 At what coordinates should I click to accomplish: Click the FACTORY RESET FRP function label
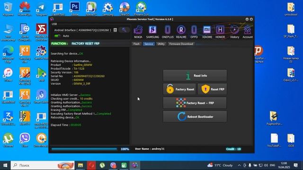pyautogui.click(x=85, y=43)
